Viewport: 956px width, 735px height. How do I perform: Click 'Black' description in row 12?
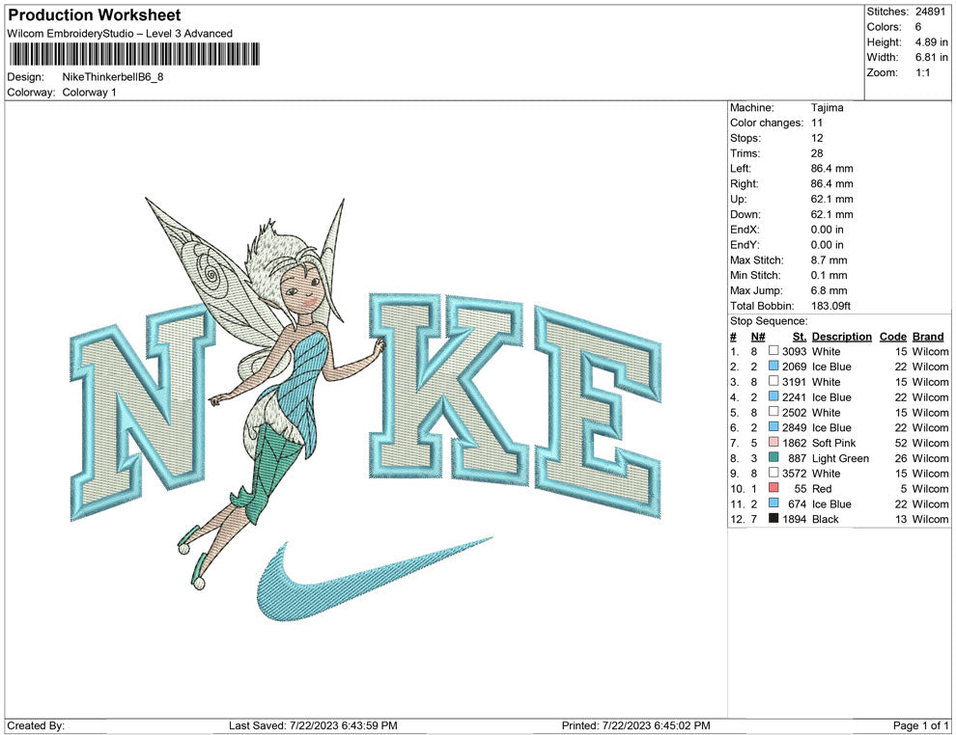pyautogui.click(x=825, y=519)
